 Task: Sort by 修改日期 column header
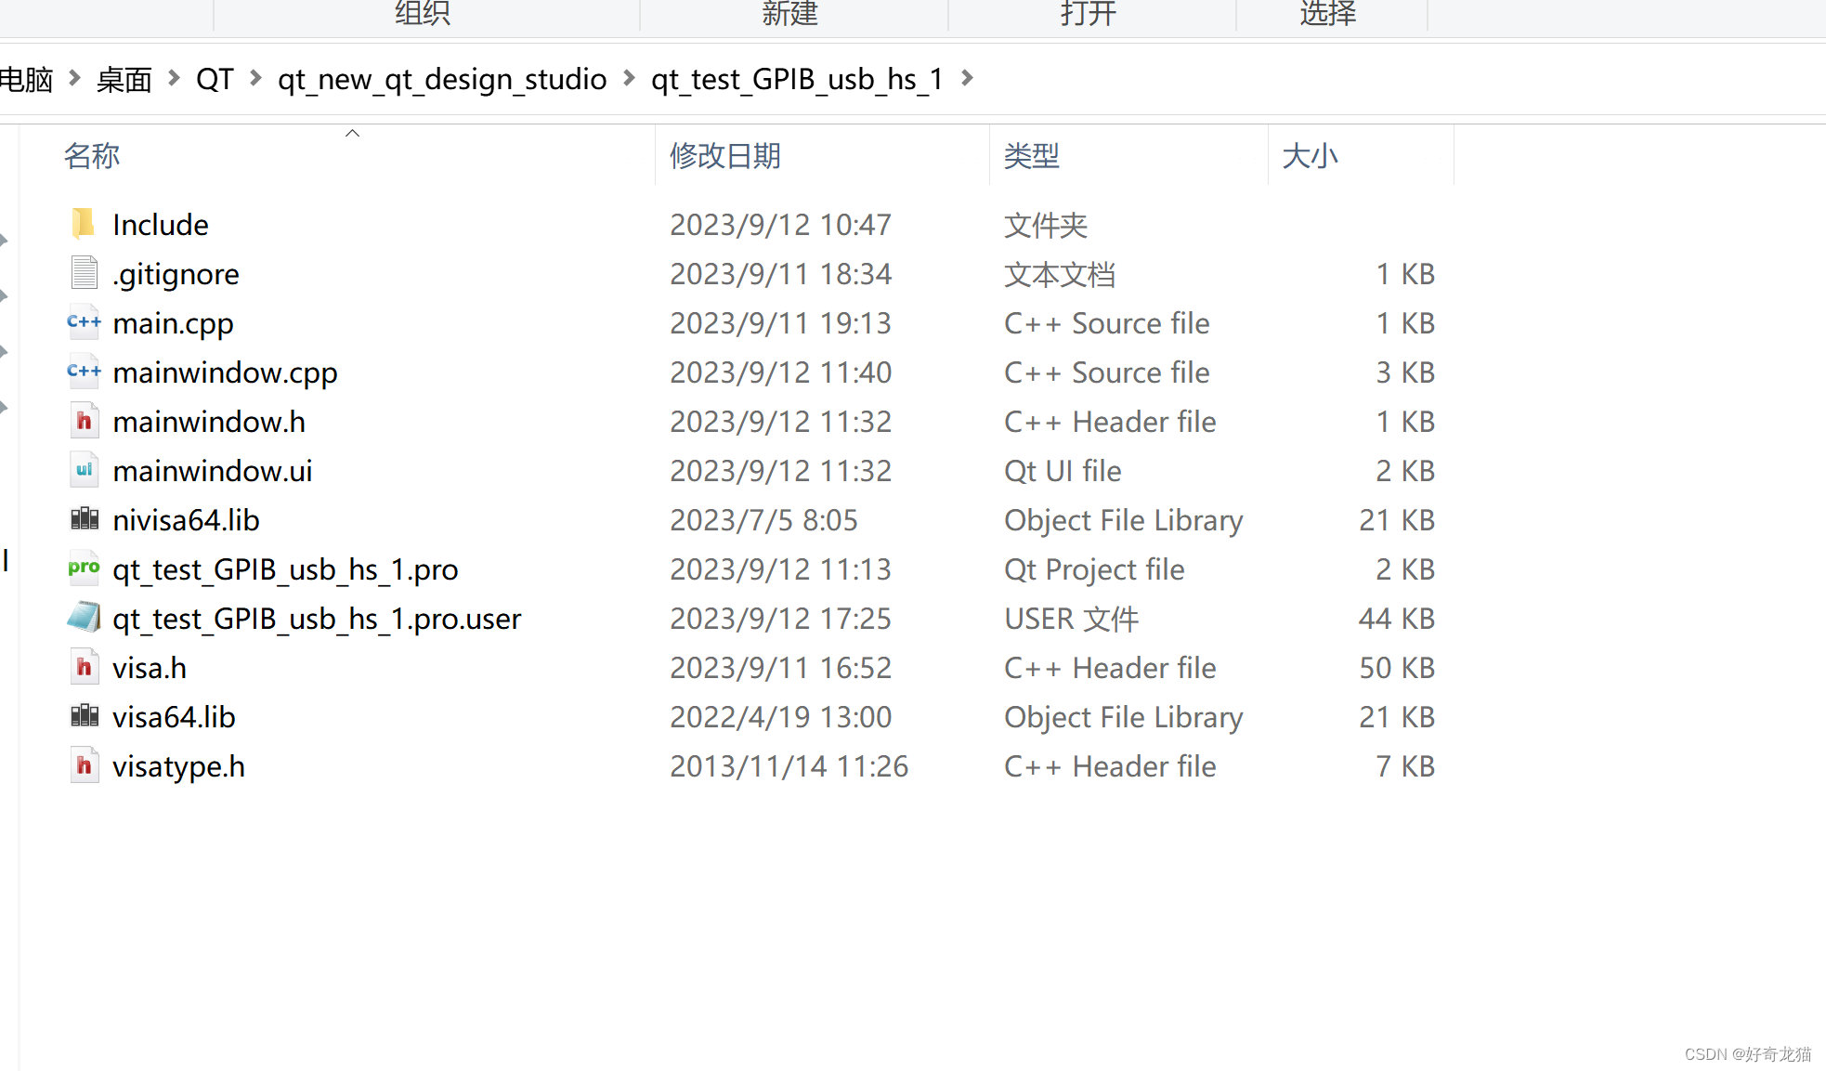click(724, 156)
